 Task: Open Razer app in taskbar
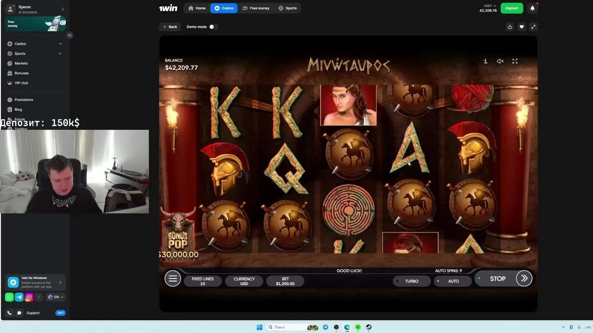(x=358, y=327)
